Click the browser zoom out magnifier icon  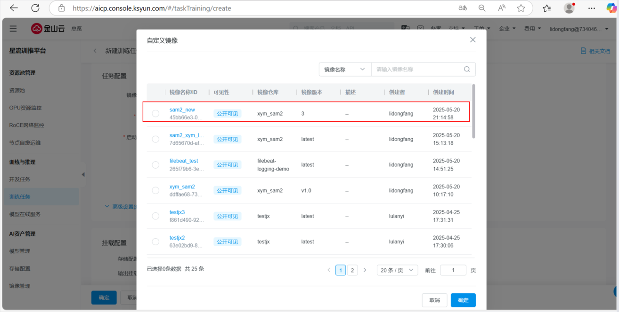[482, 8]
